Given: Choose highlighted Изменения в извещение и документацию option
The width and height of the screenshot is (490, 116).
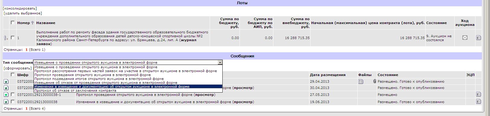Looking at the screenshot, I should [128, 87].
